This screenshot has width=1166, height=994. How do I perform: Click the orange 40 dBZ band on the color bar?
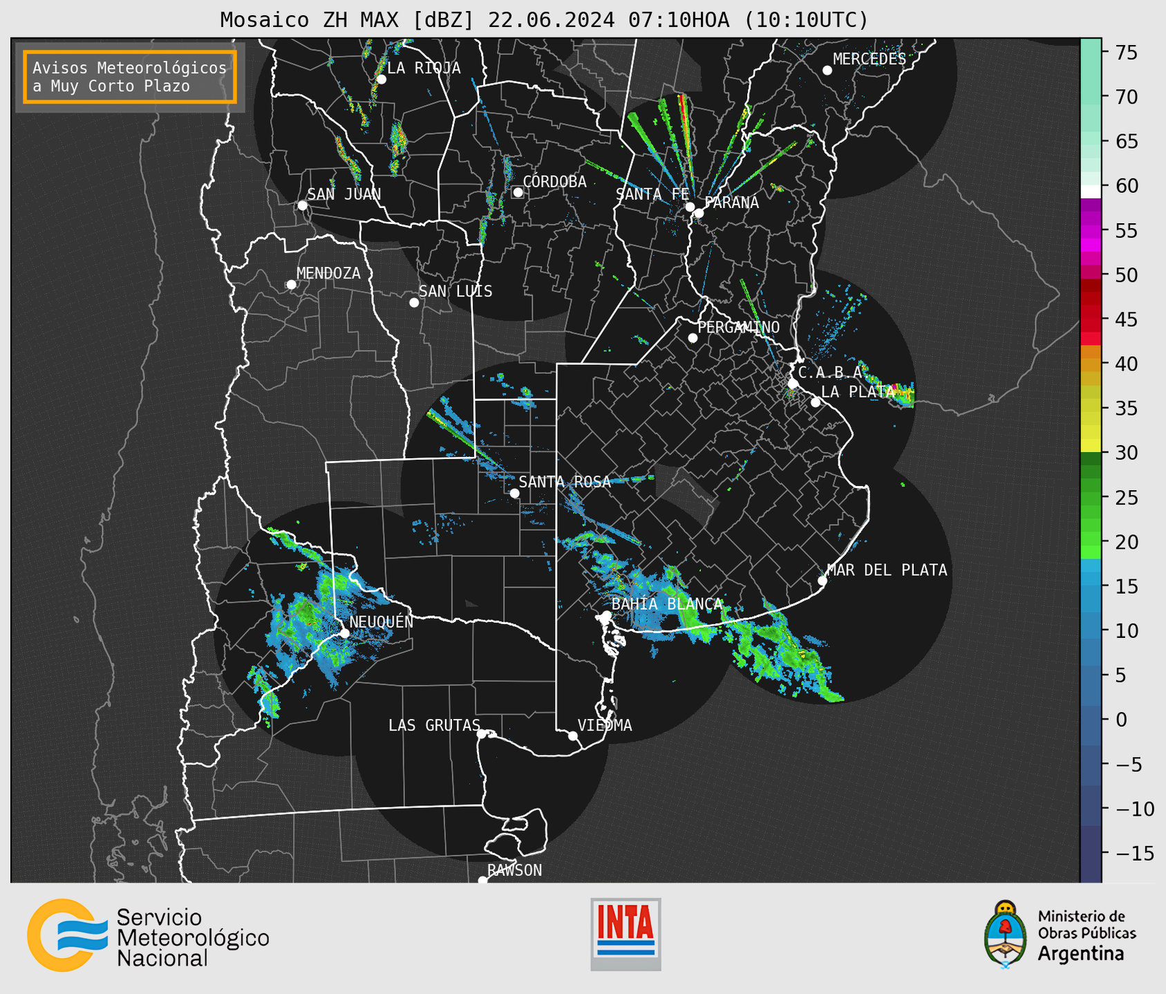(1090, 364)
